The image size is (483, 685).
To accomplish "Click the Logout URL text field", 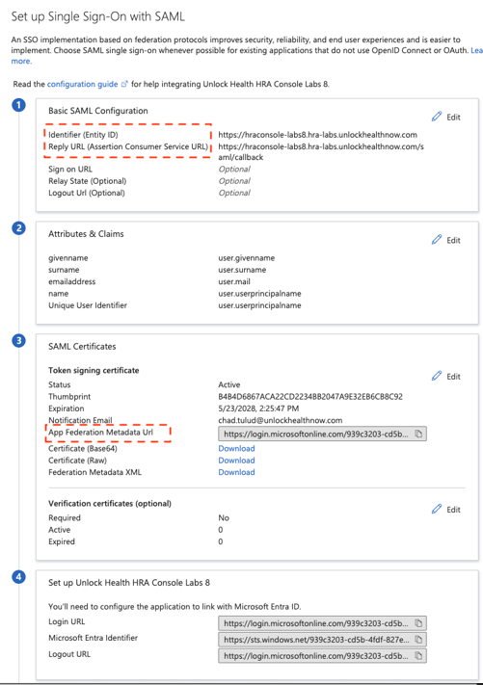I will click(322, 656).
